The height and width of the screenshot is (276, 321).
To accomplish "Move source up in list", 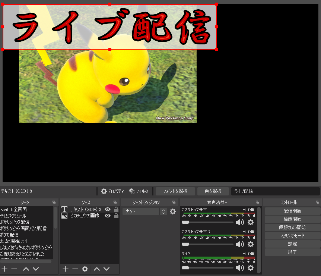I will coord(96,269).
